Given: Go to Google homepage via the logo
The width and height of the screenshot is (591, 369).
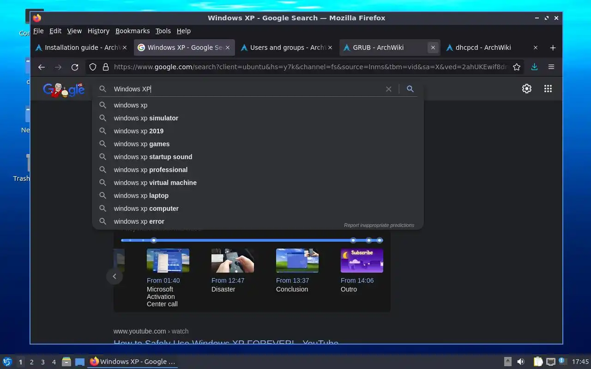Looking at the screenshot, I should (x=64, y=89).
